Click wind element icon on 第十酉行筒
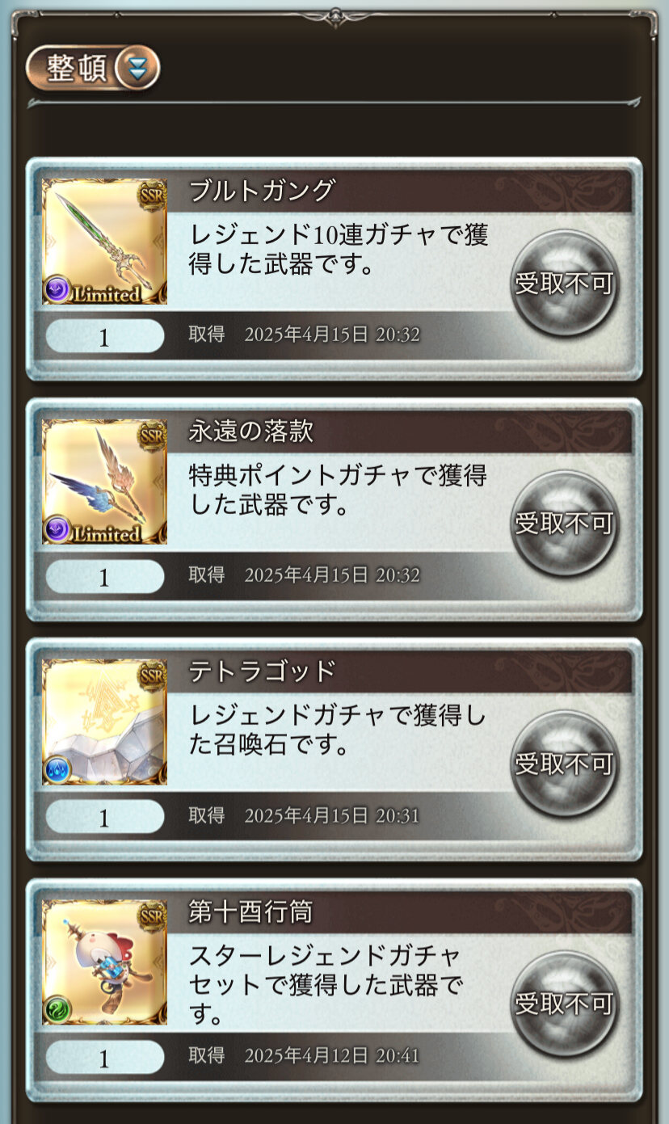This screenshot has width=669, height=1124. coord(57,1008)
